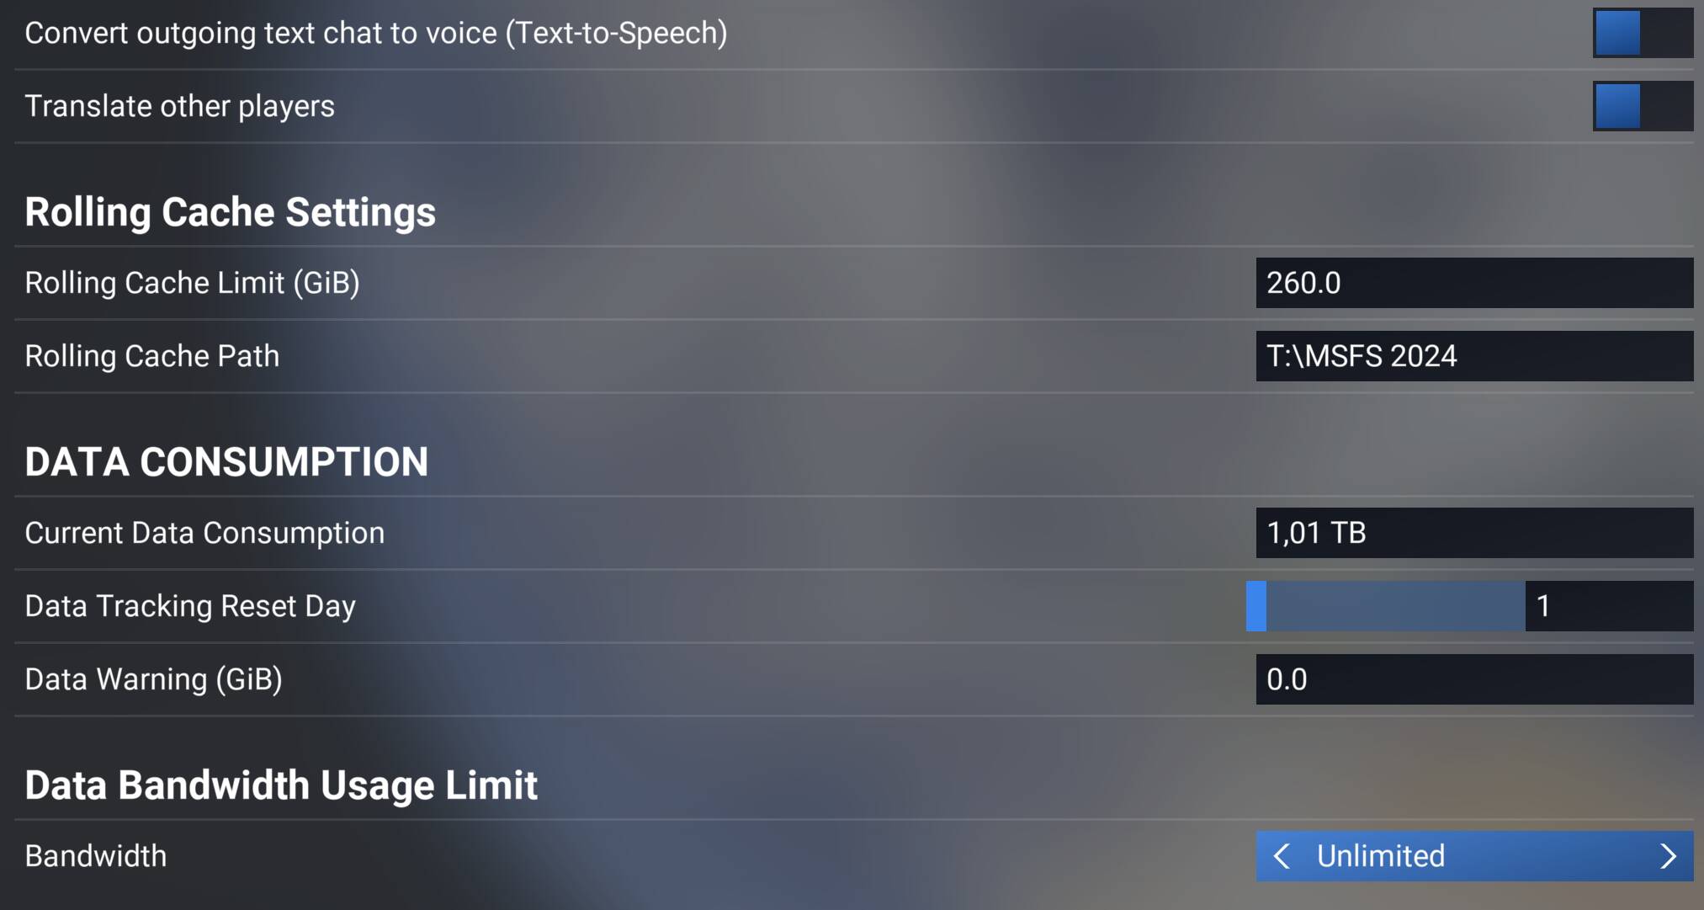Click the Rolling Cache Limit value field
This screenshot has height=910, width=1704.
pyautogui.click(x=1473, y=283)
